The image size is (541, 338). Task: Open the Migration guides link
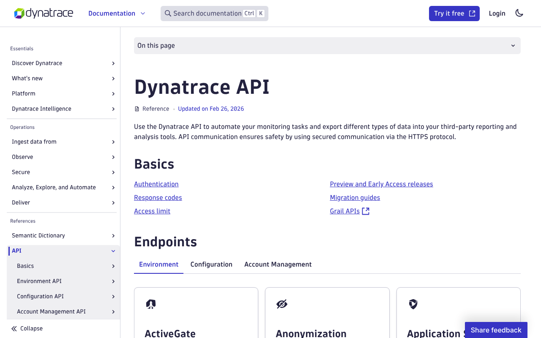pos(355,198)
